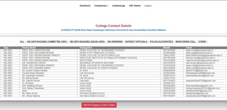227x110 pixels.
Task: Click designation DEAN, COLLEGE OF FIESHERIES SCIENCE
Action: coord(102,65)
